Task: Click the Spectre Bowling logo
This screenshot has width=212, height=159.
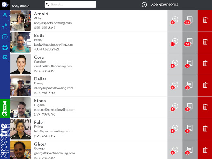Action: 5,139
